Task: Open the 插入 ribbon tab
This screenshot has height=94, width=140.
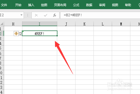Action: click(31, 5)
